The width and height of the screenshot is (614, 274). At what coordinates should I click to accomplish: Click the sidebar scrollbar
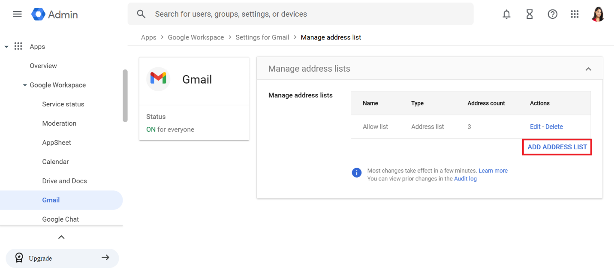click(x=125, y=96)
